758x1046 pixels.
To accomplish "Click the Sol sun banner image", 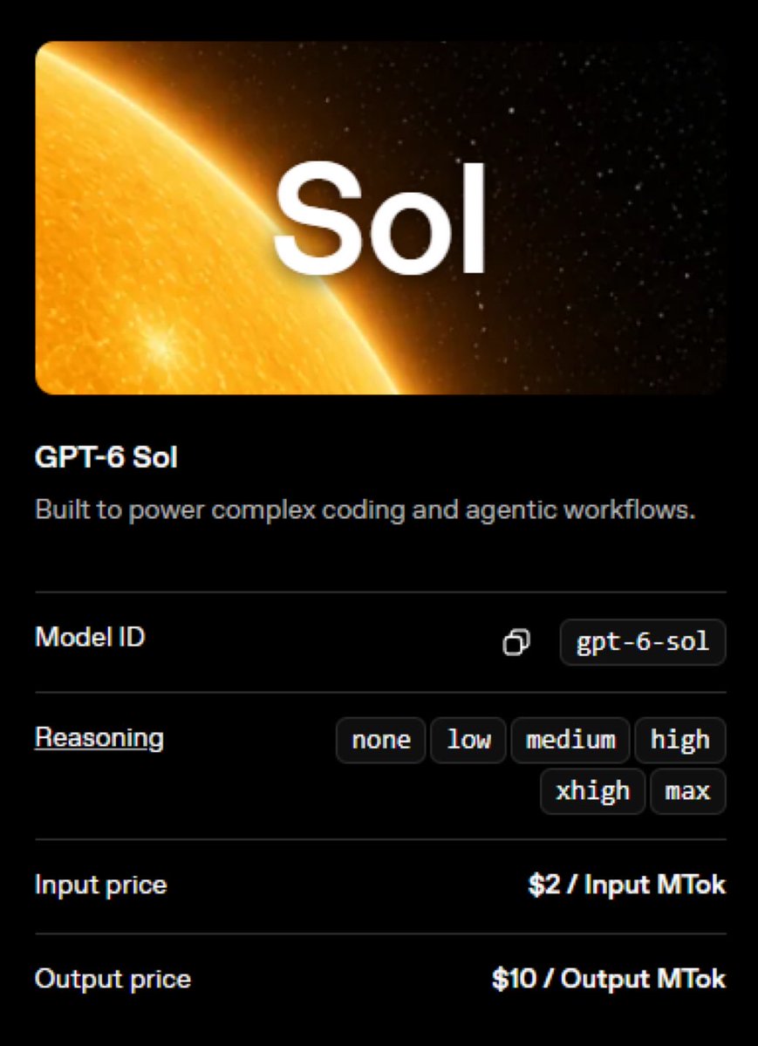I will [x=380, y=218].
